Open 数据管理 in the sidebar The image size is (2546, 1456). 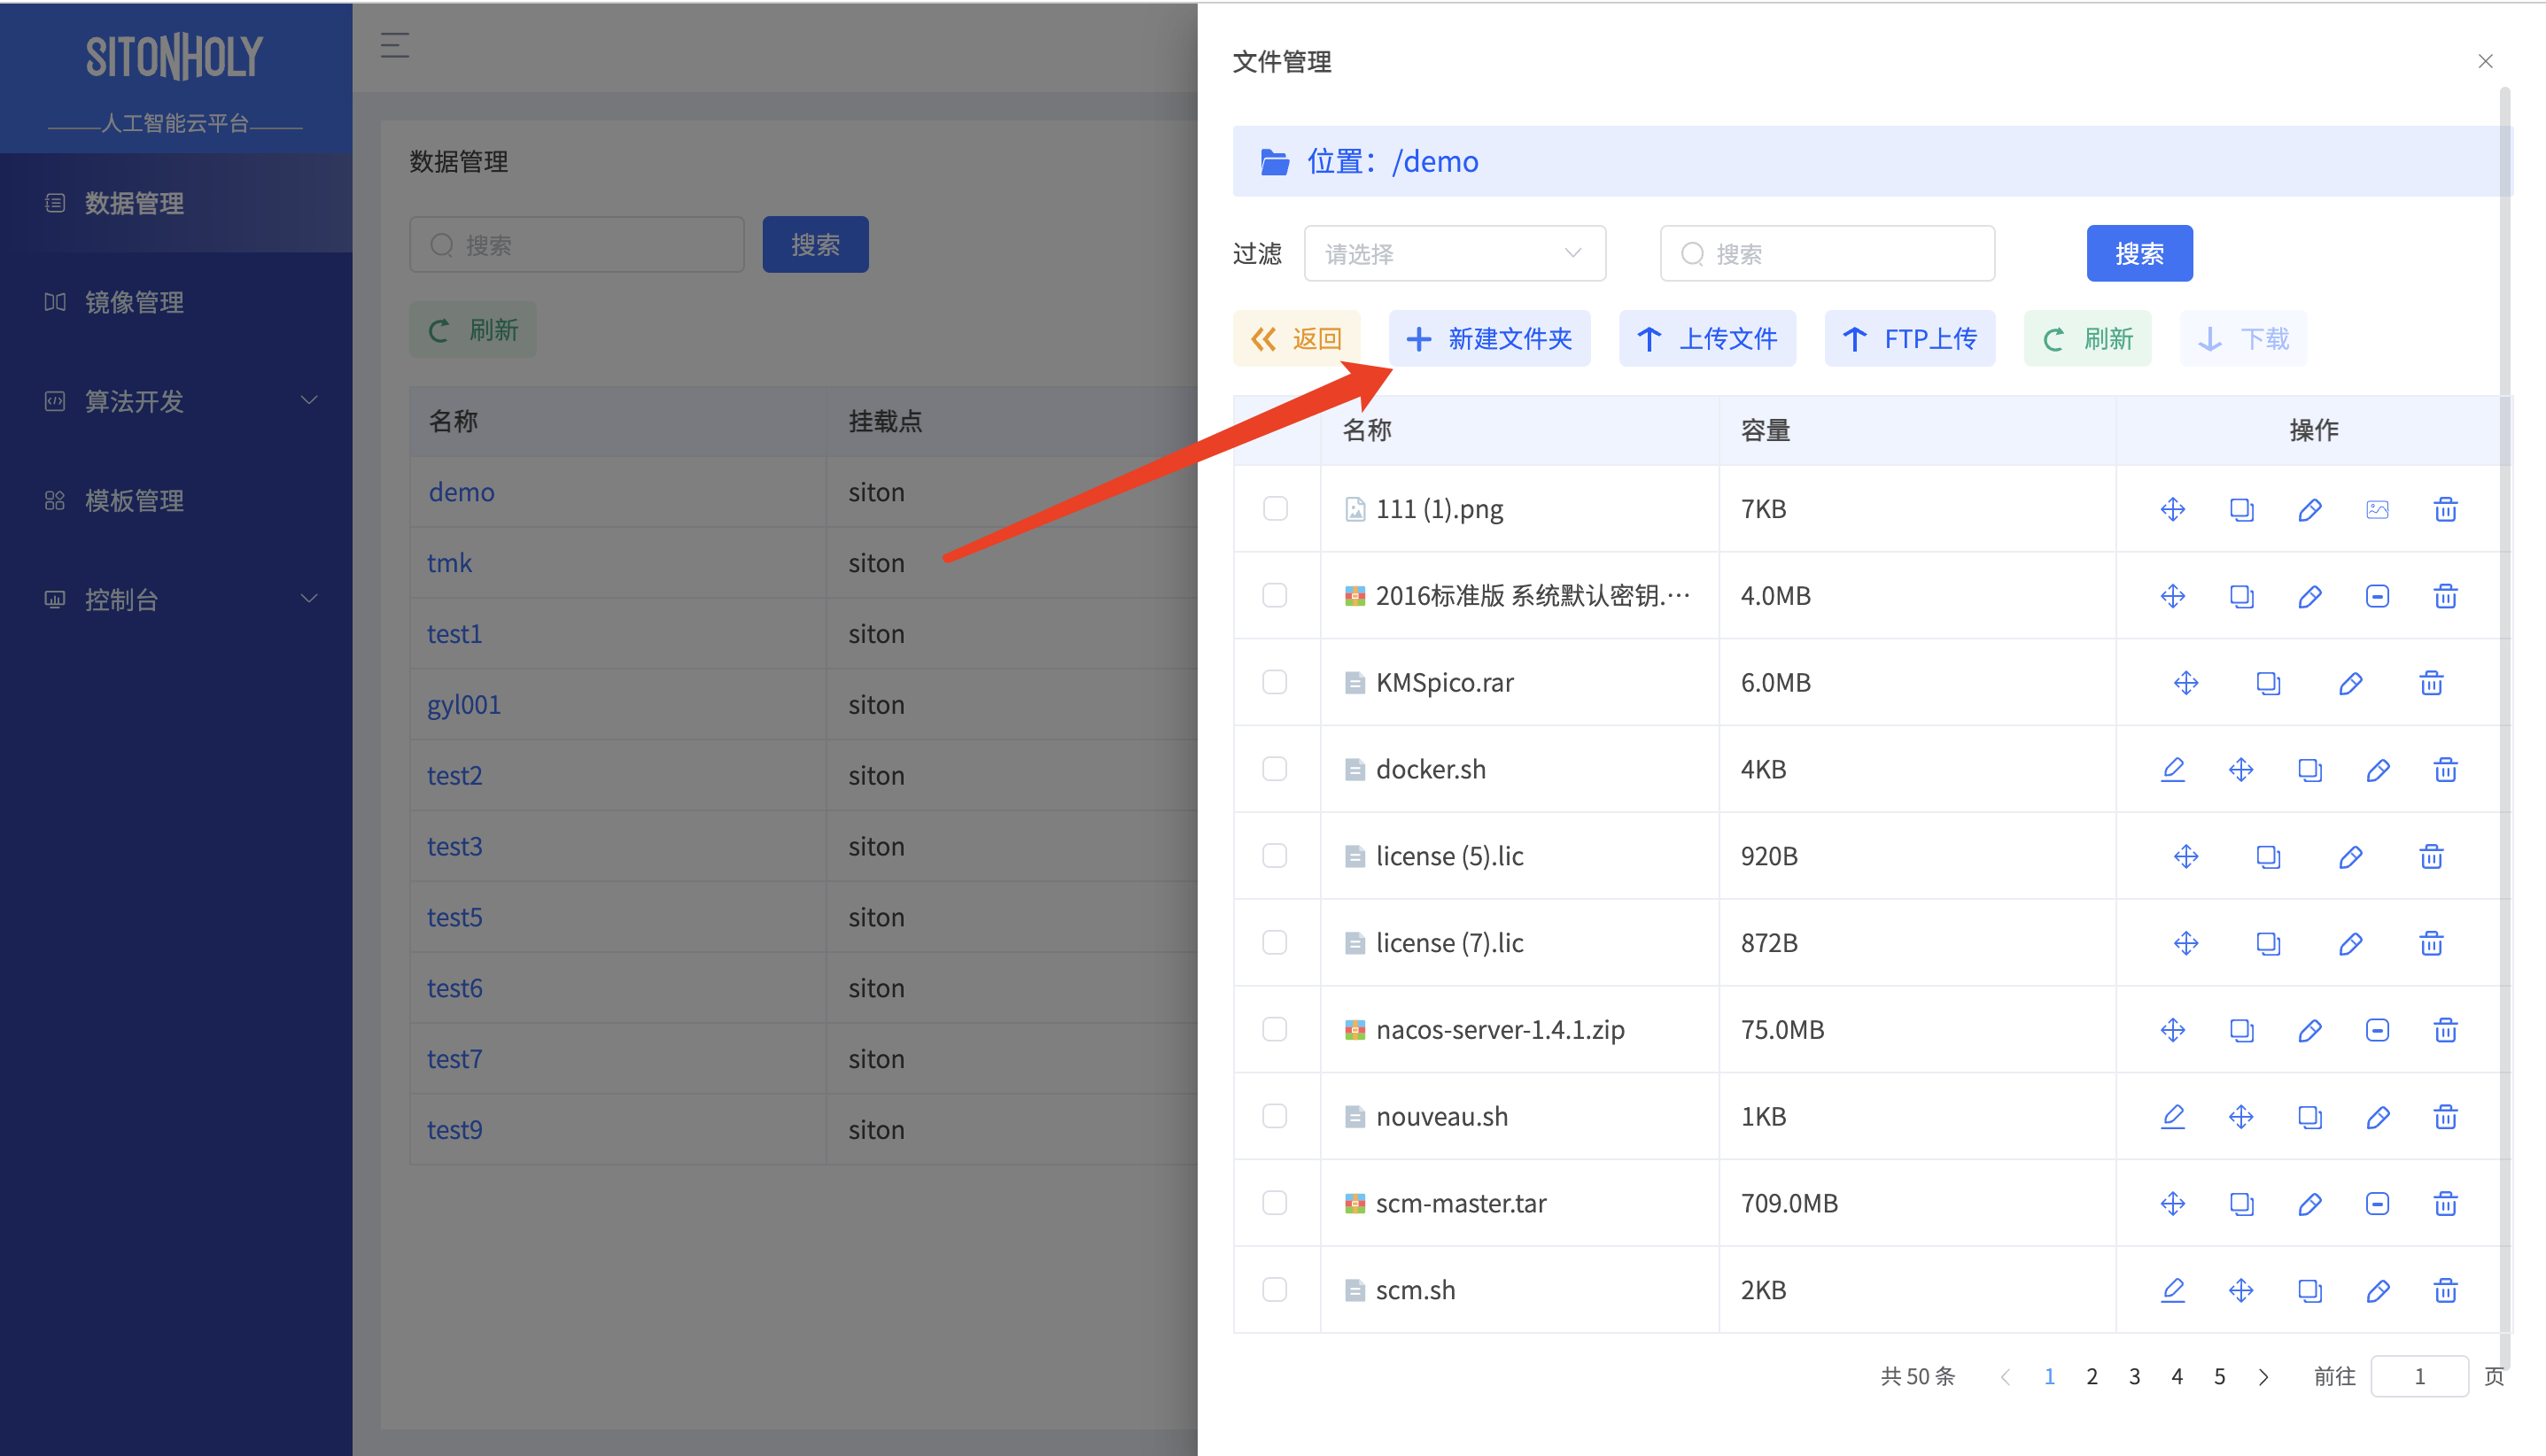[176, 203]
